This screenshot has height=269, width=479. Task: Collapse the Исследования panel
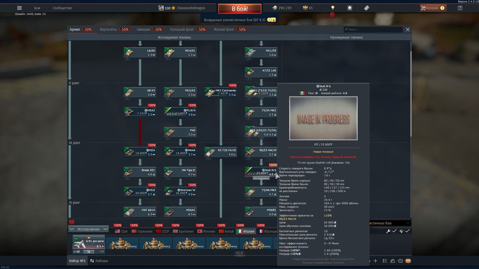tap(88, 229)
